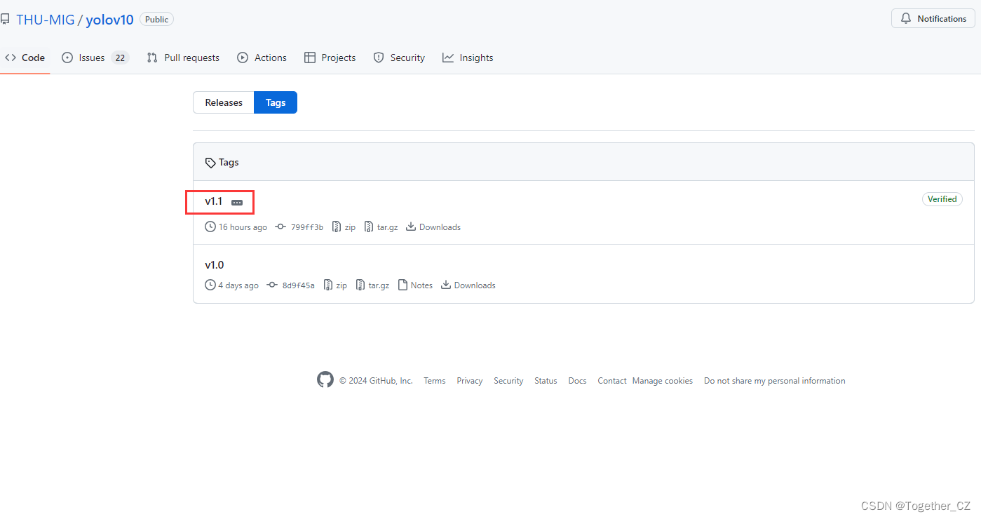Open commit 799ff3b
Screen dimensions: 981x519
pos(299,227)
